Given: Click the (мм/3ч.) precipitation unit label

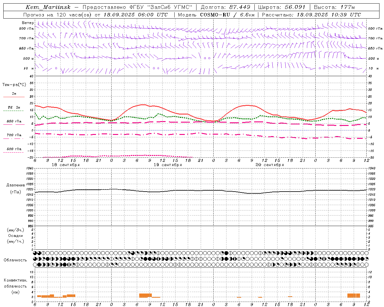Looking at the screenshot, I should 16,230.
